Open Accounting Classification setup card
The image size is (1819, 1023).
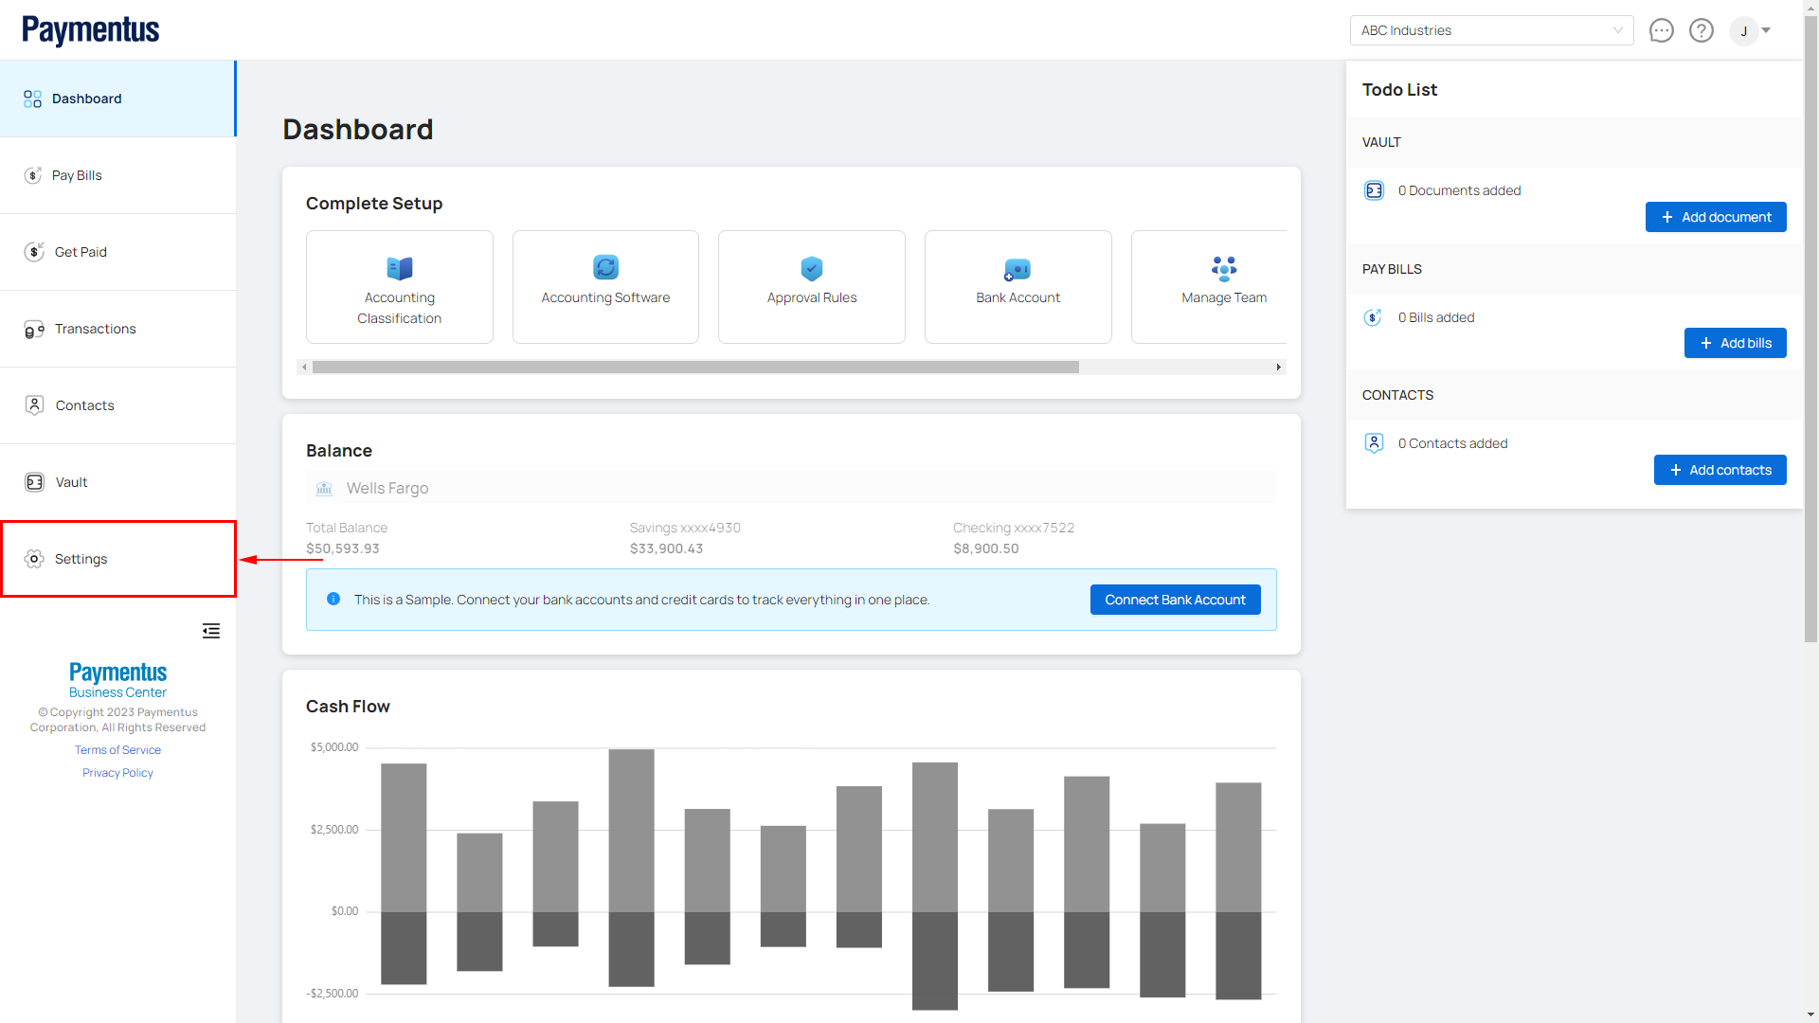click(x=399, y=287)
